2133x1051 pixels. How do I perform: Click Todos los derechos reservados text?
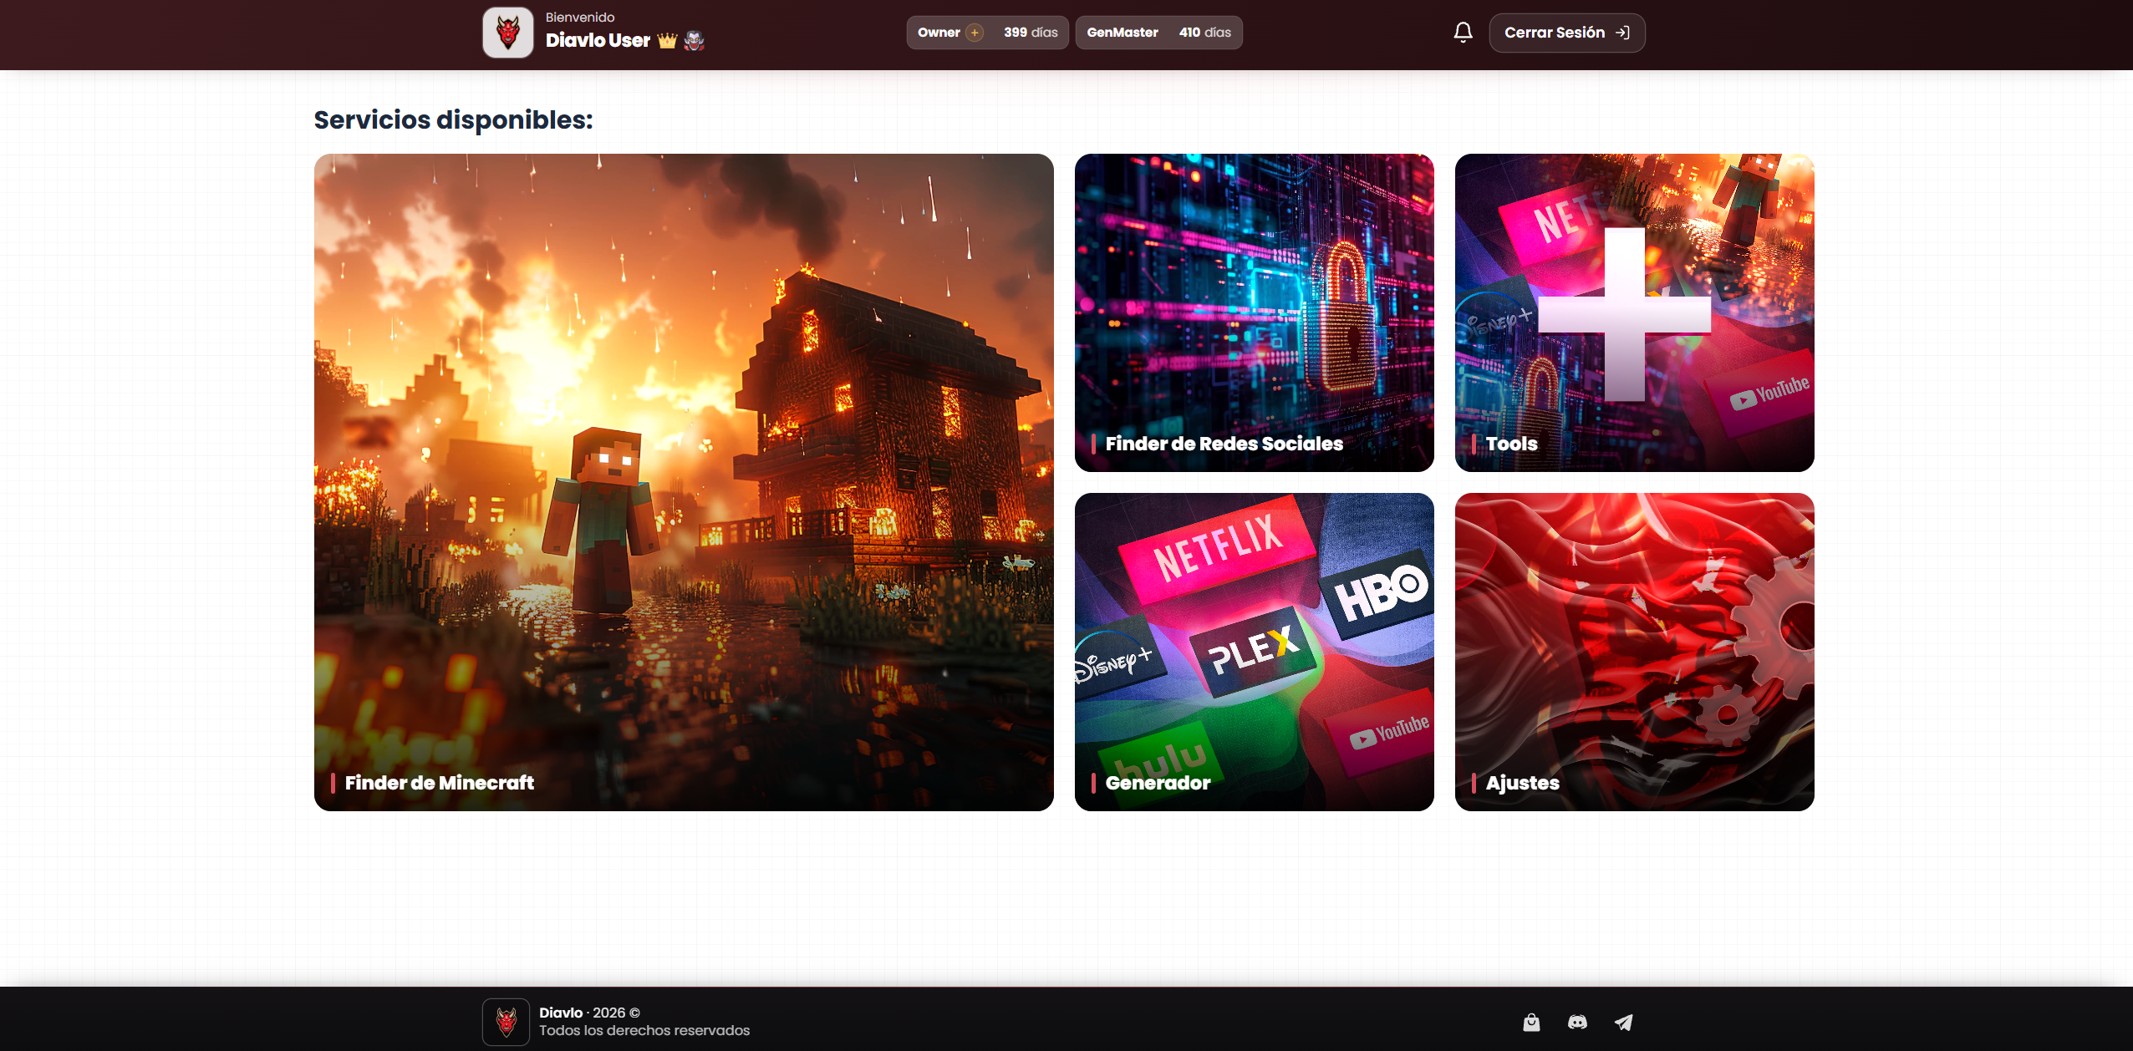click(644, 1030)
